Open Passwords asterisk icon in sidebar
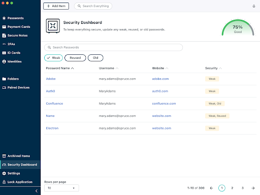 click(4, 18)
